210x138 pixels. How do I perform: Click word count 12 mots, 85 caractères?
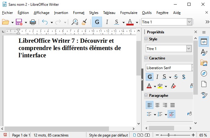51,135
